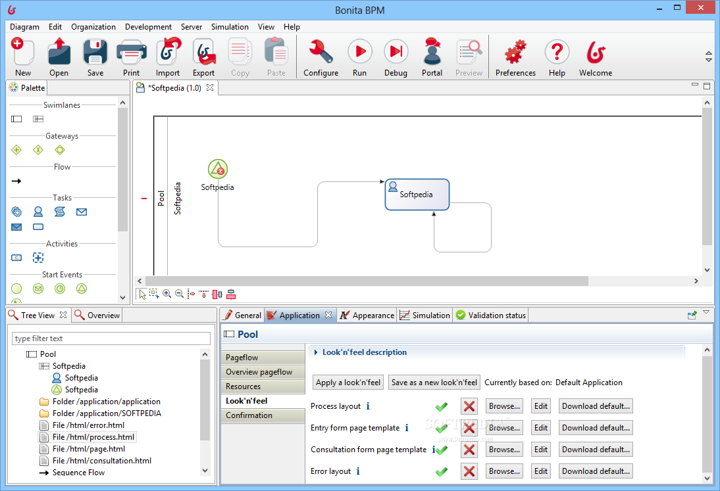Click the Export toolbar icon

point(204,52)
